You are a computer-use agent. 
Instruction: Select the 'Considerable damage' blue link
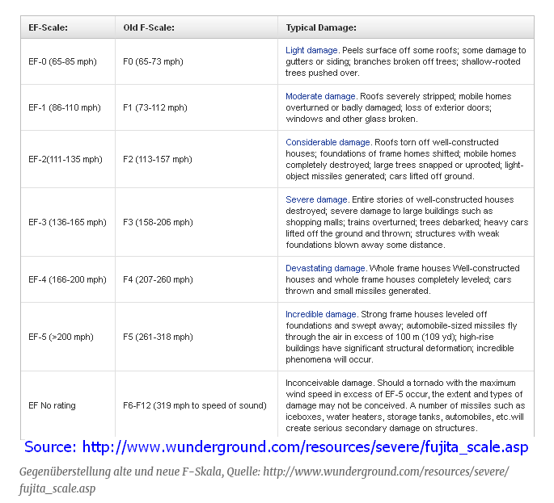(328, 142)
